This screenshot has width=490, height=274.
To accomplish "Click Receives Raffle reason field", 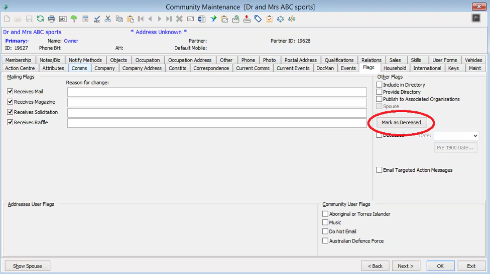I will (217, 123).
